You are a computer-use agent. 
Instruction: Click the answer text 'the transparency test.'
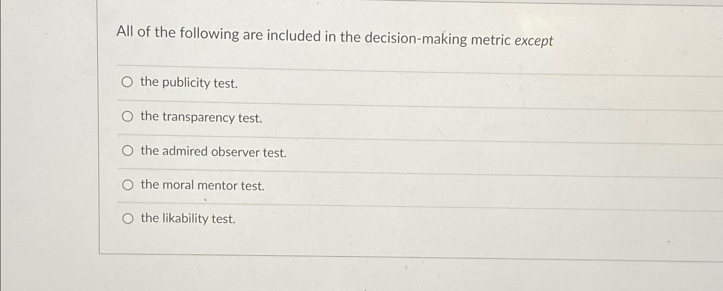click(201, 118)
